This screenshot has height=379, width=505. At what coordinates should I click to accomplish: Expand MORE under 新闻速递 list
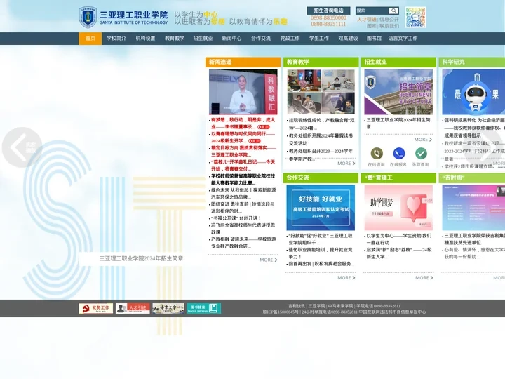(268, 260)
